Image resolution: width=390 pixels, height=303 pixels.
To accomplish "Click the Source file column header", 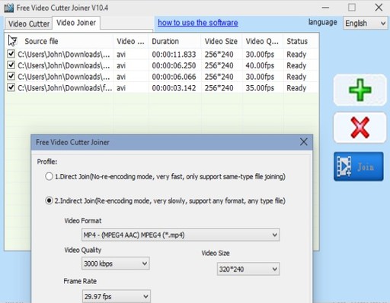I will 41,41.
